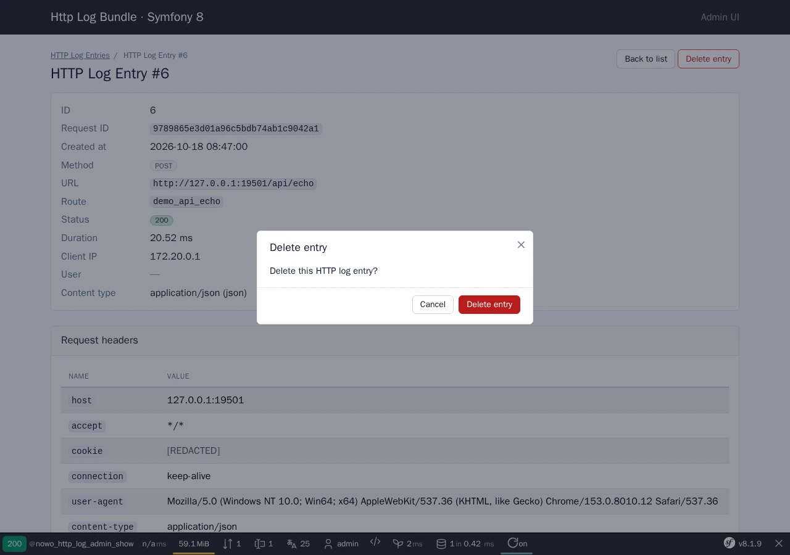790x555 pixels.
Task: Click the 20.52 ms duration value
Action: 172,238
